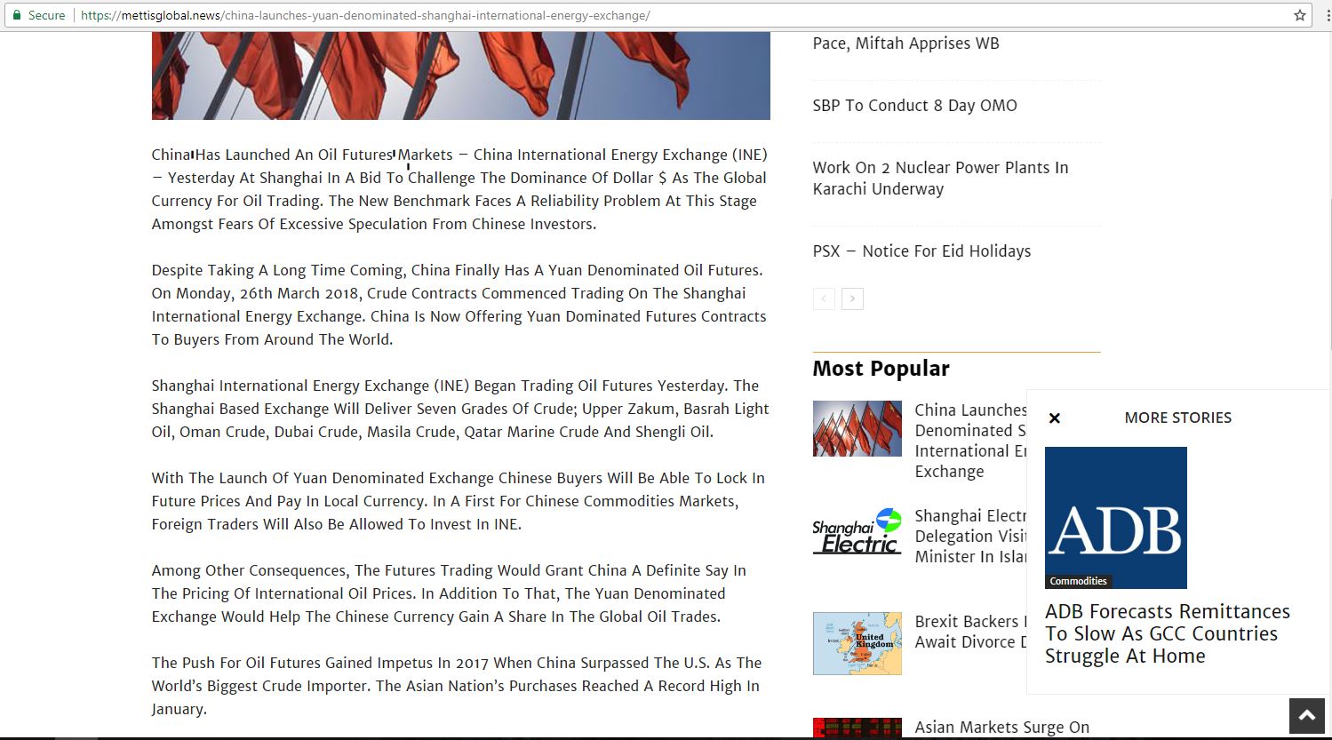Open the PSX Notice For Eid Holidays link
Screen dimensions: 1332x740
click(921, 251)
